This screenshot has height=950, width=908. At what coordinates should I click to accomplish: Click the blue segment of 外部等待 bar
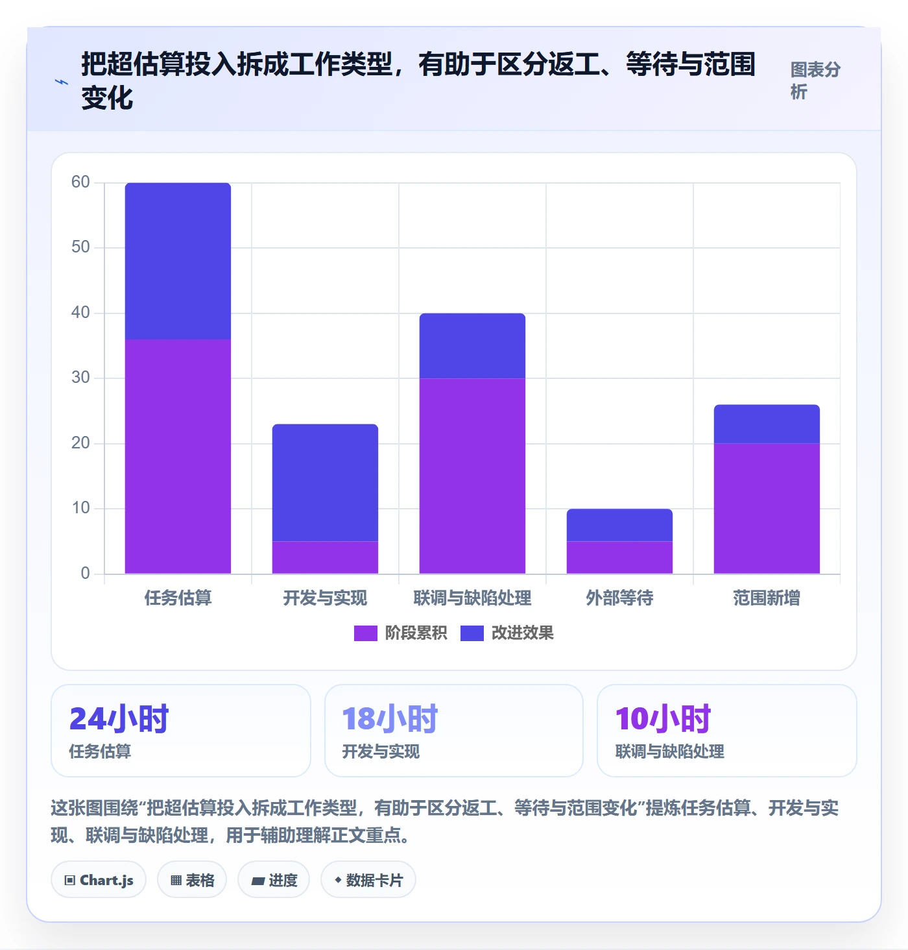point(619,525)
